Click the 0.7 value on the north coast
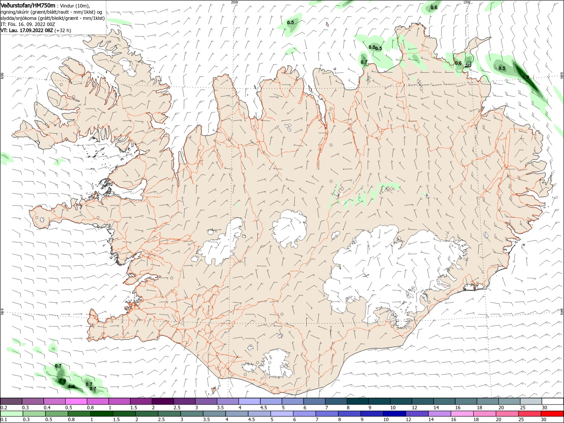Viewport: 564px width, 423px height. pyautogui.click(x=364, y=62)
